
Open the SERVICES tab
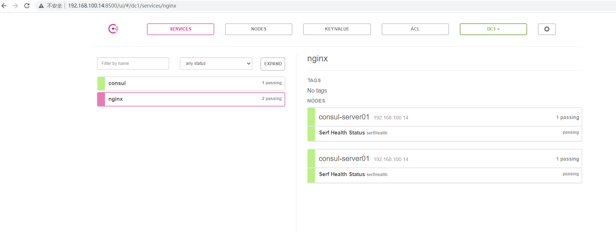click(x=181, y=29)
